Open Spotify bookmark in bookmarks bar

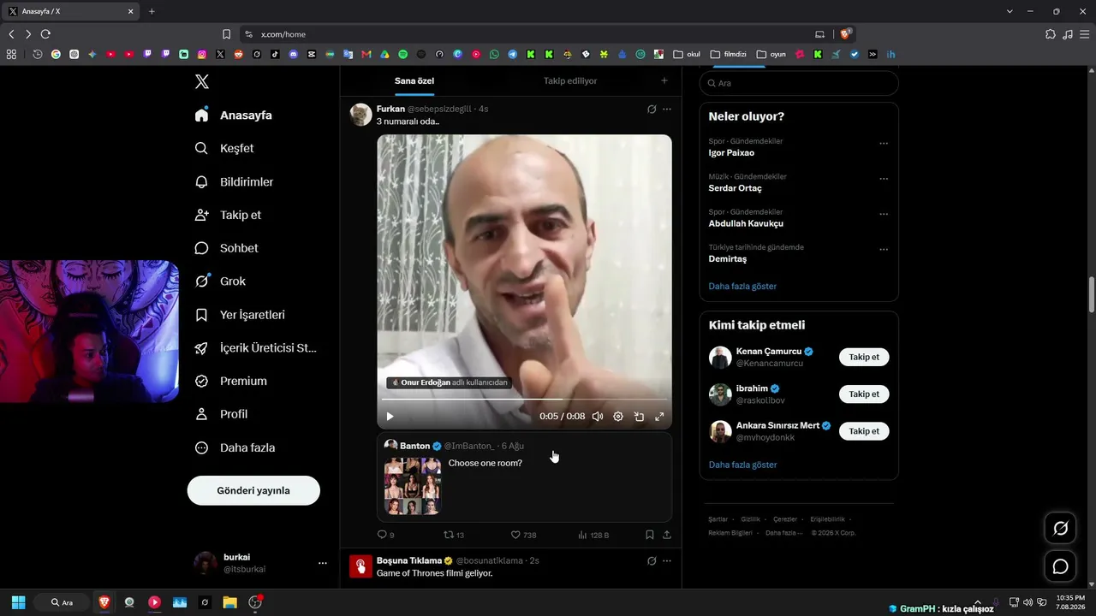click(x=402, y=54)
